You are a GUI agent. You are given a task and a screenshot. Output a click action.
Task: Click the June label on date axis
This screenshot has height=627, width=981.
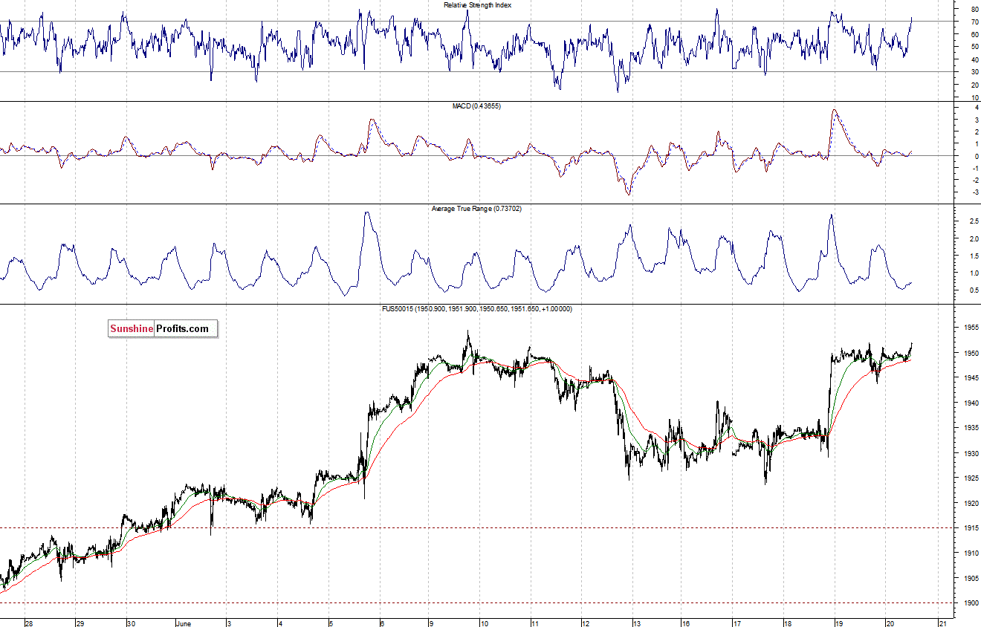184,623
